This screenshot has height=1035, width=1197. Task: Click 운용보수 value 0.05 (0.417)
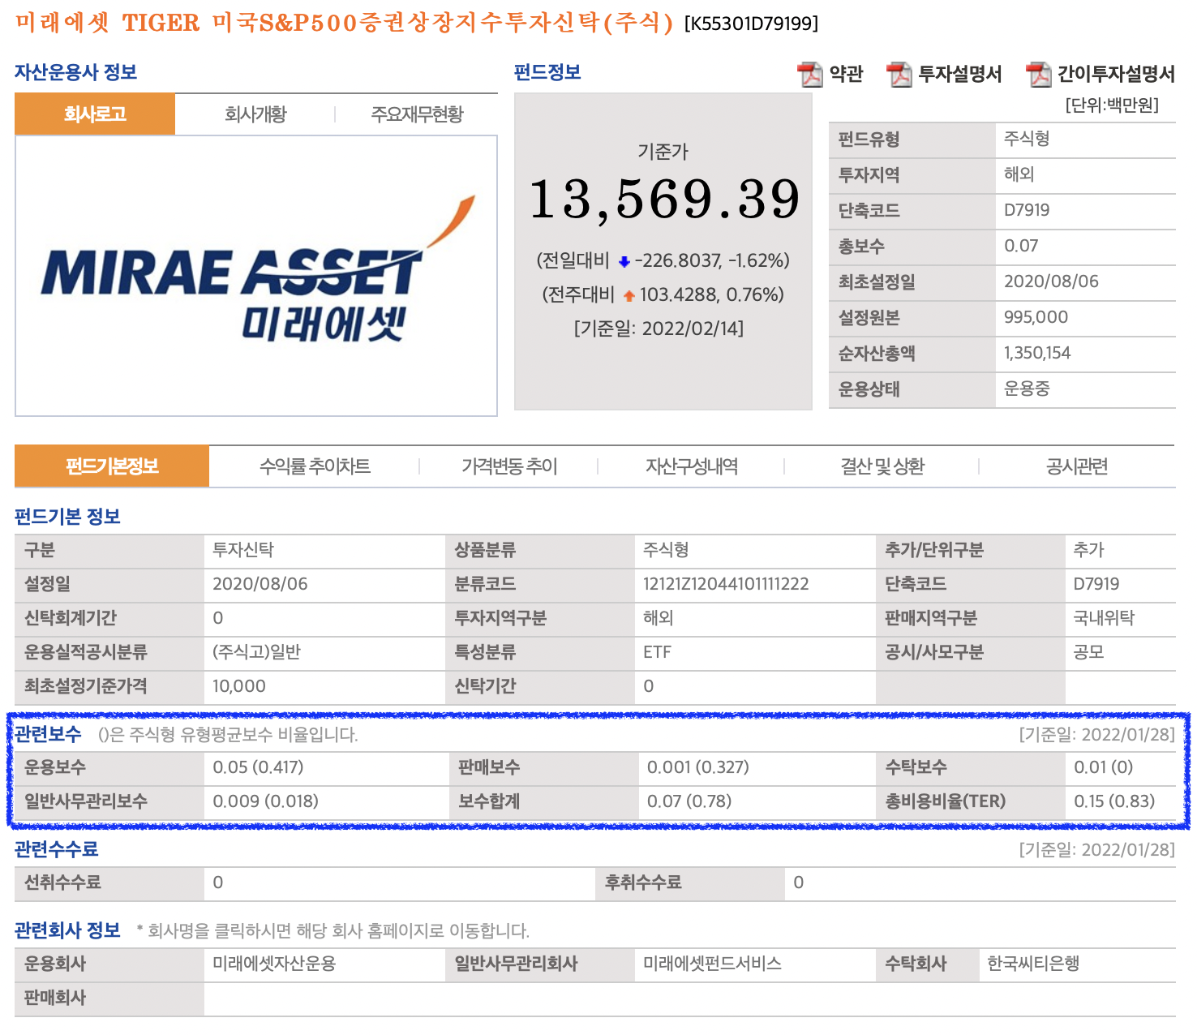[x=258, y=767]
